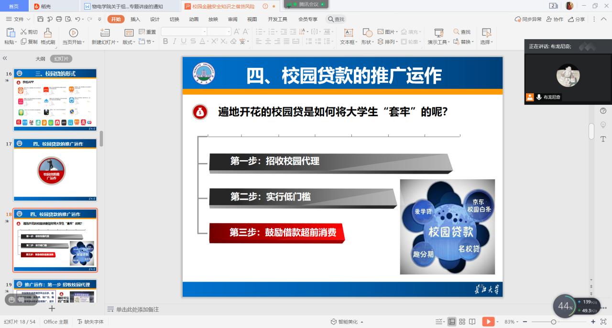Click the Smart Beautify (智能美化) button
This screenshot has height=328, width=612.
pyautogui.click(x=347, y=322)
